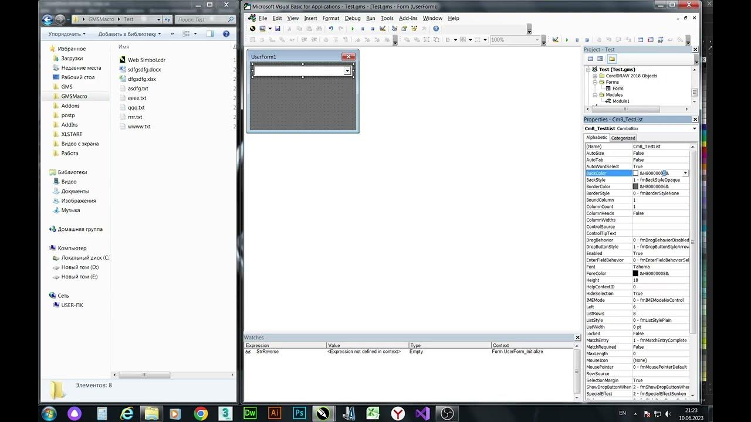Close the Watches pane
This screenshot has width=751, height=422.
pos(577,338)
